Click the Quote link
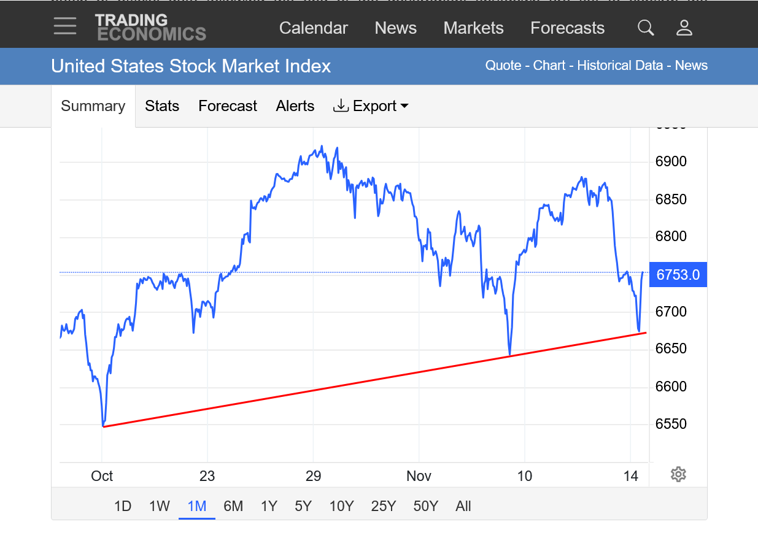Image resolution: width=758 pixels, height=546 pixels. [503, 66]
